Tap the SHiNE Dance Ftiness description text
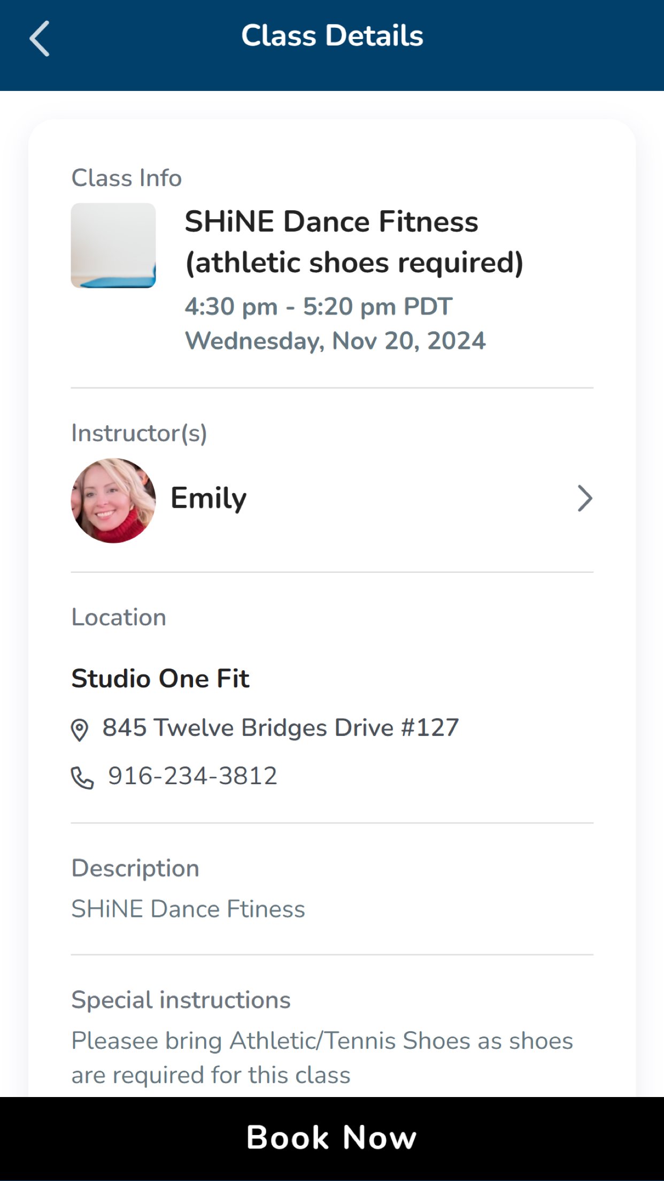This screenshot has height=1181, width=664. (x=188, y=909)
